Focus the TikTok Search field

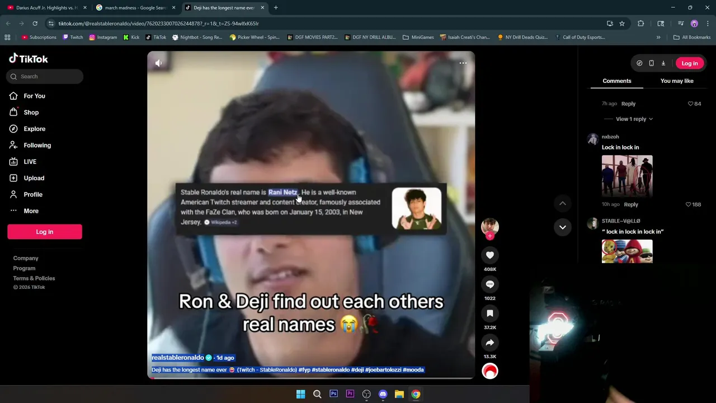(x=45, y=77)
